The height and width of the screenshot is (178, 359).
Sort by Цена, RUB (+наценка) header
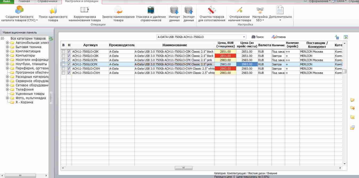point(225,45)
